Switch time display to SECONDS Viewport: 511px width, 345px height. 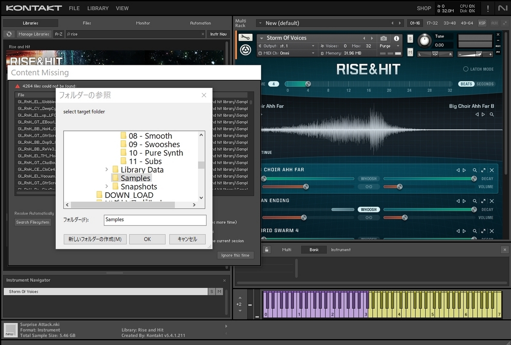pos(485,84)
